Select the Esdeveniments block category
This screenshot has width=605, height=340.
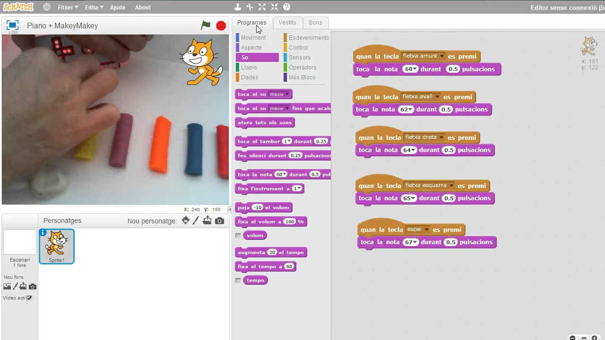(x=306, y=38)
